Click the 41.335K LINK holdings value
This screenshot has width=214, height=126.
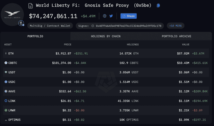coord(128,101)
